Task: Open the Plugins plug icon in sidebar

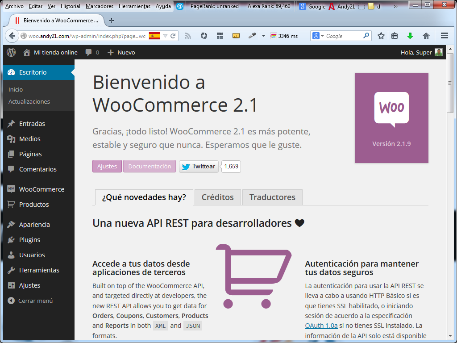Action: [11, 240]
